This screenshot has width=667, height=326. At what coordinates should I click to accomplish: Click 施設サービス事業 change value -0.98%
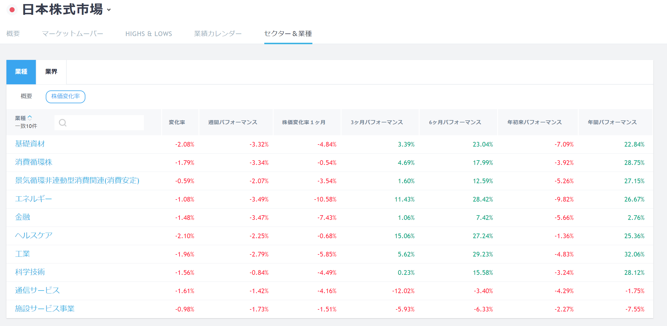click(185, 309)
